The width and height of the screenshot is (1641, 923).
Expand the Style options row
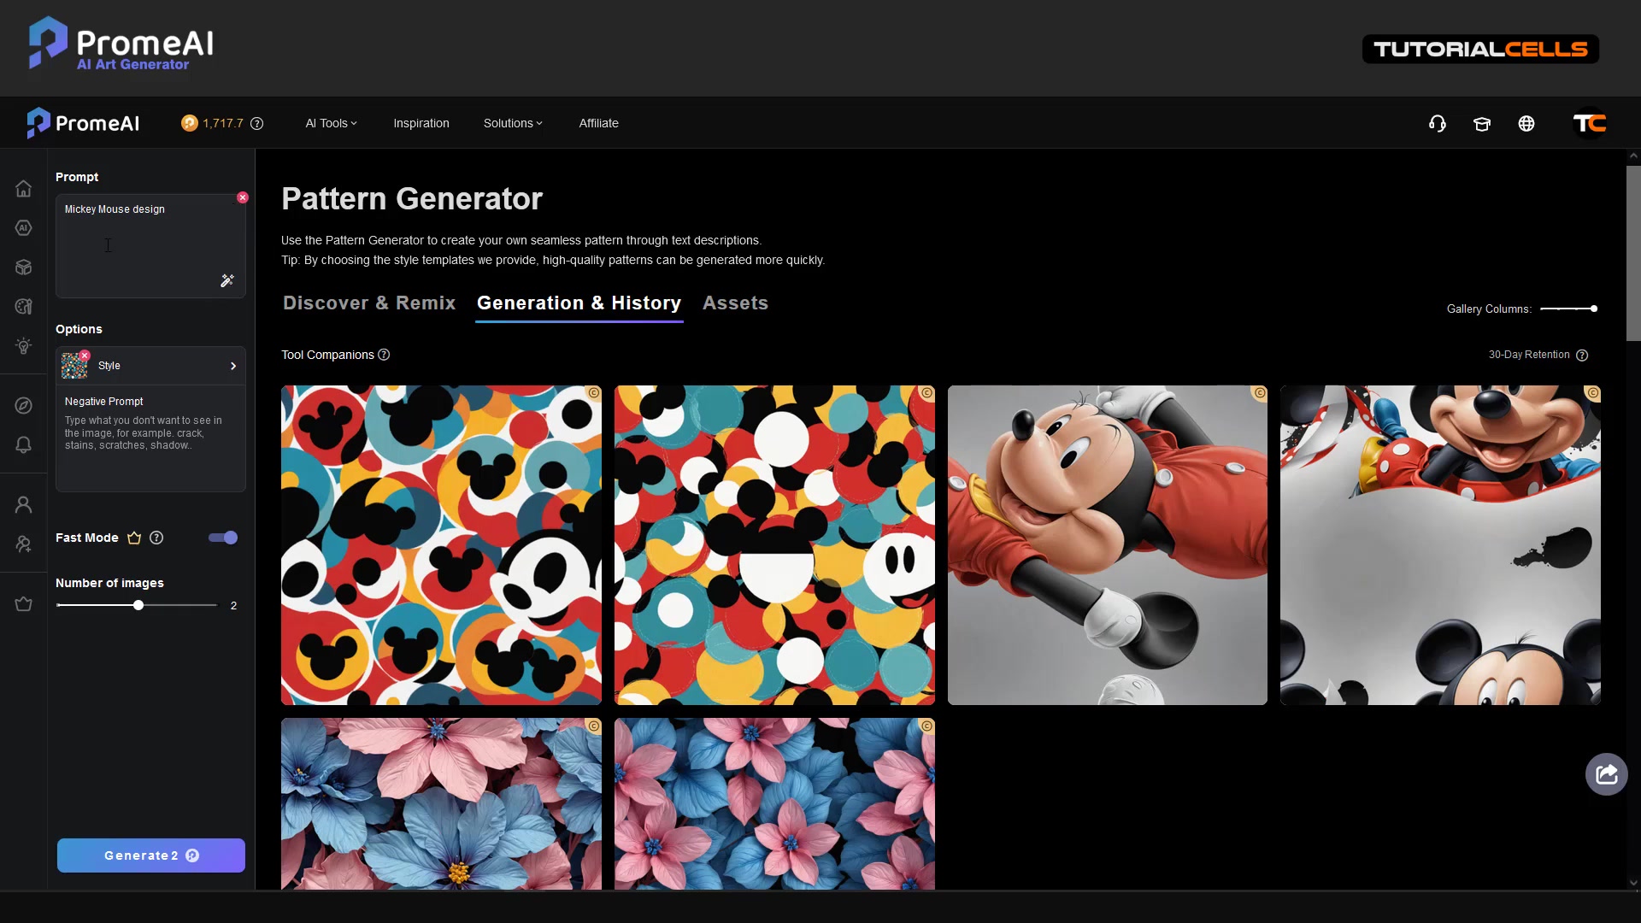click(150, 366)
